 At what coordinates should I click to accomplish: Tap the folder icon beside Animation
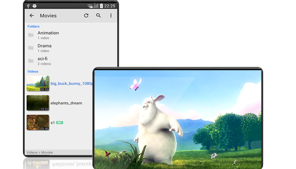tap(31, 35)
